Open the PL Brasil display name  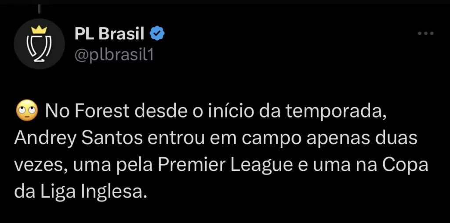point(109,34)
